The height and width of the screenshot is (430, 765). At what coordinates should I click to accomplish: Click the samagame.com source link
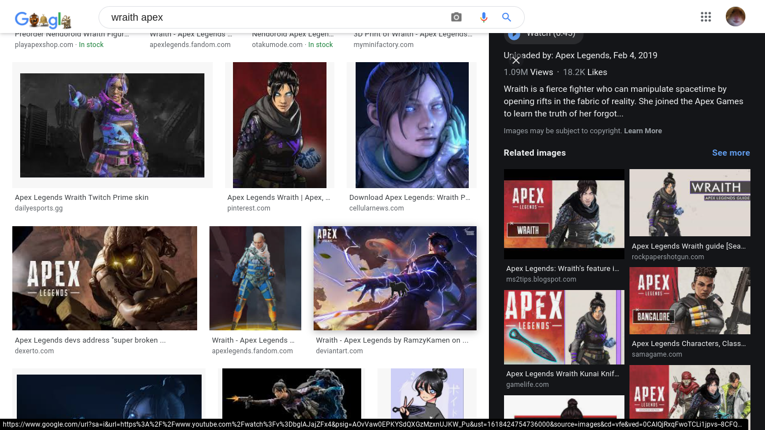[657, 354]
